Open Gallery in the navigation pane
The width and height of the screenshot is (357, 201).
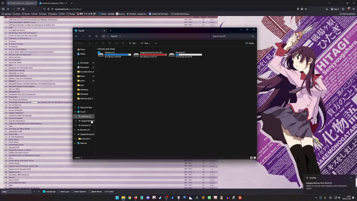81,54
